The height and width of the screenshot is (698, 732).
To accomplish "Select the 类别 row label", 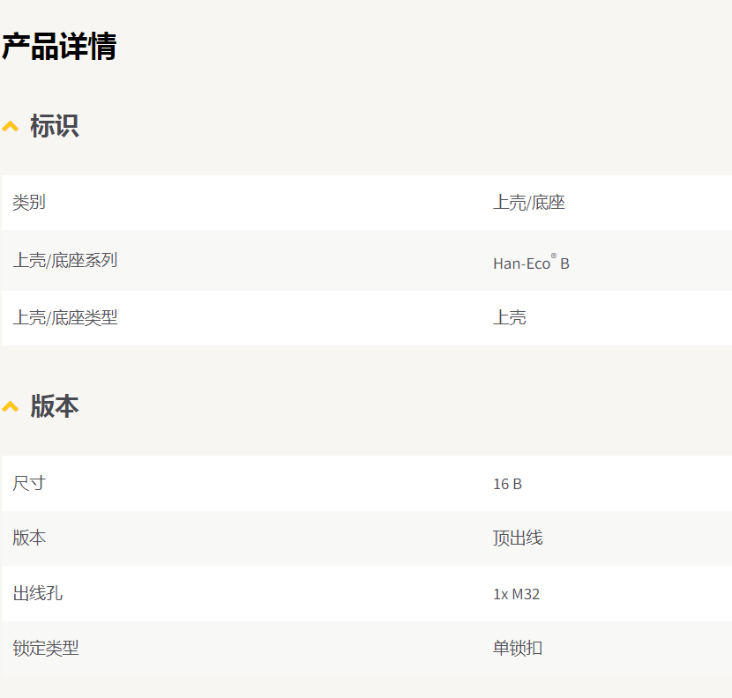I will (x=29, y=203).
